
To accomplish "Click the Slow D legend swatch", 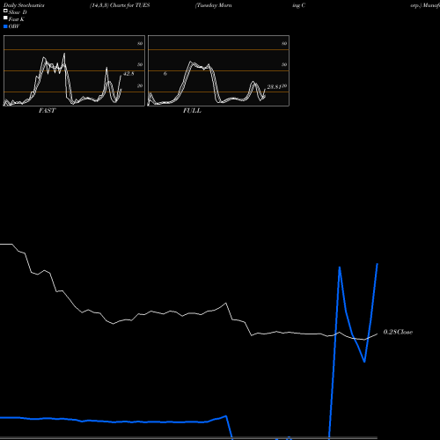I will pyautogui.click(x=5, y=11).
